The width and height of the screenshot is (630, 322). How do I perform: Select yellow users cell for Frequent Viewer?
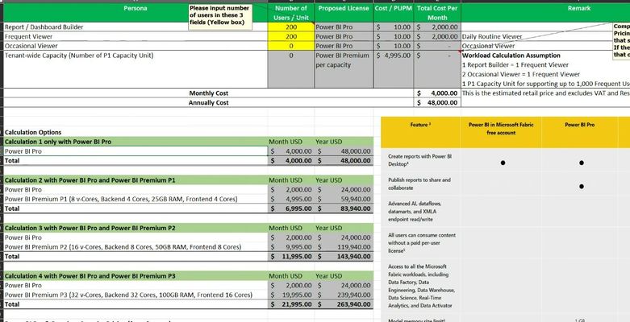[x=291, y=36]
